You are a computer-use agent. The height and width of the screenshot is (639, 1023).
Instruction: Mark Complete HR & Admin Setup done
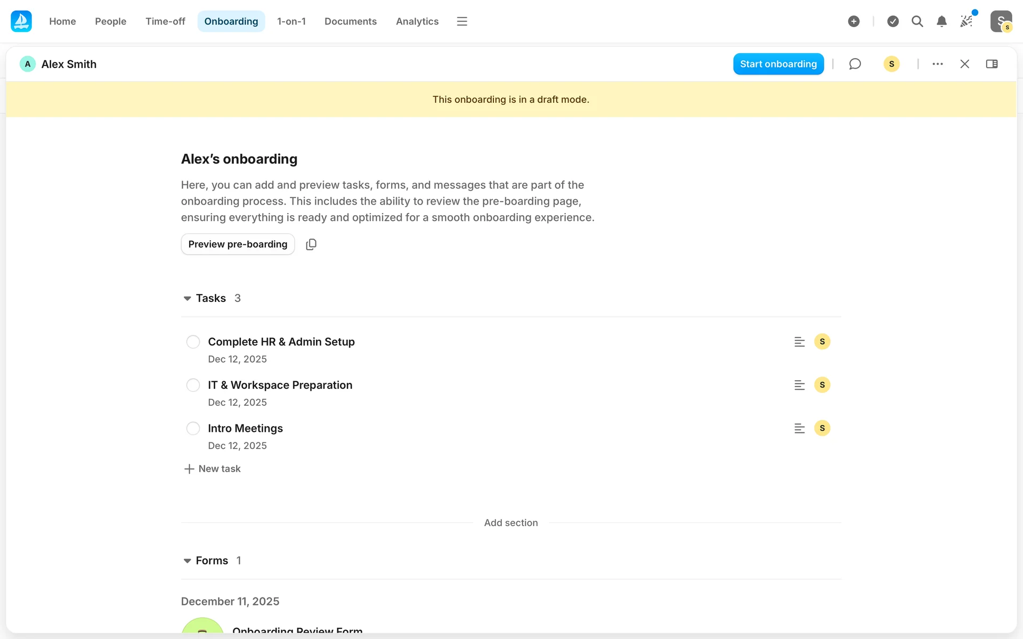coord(193,342)
